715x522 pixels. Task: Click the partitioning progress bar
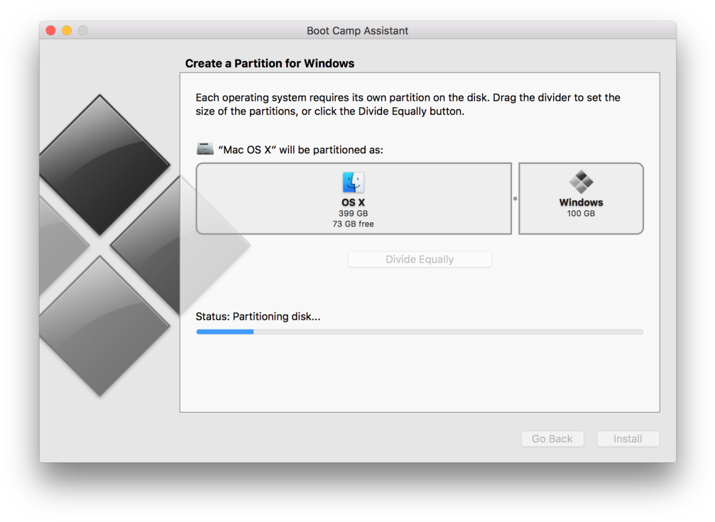tap(419, 332)
